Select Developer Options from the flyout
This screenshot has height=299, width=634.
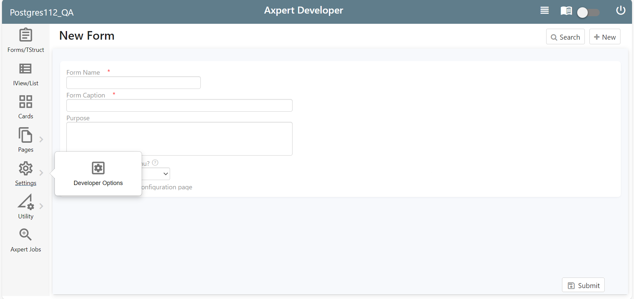(x=98, y=173)
